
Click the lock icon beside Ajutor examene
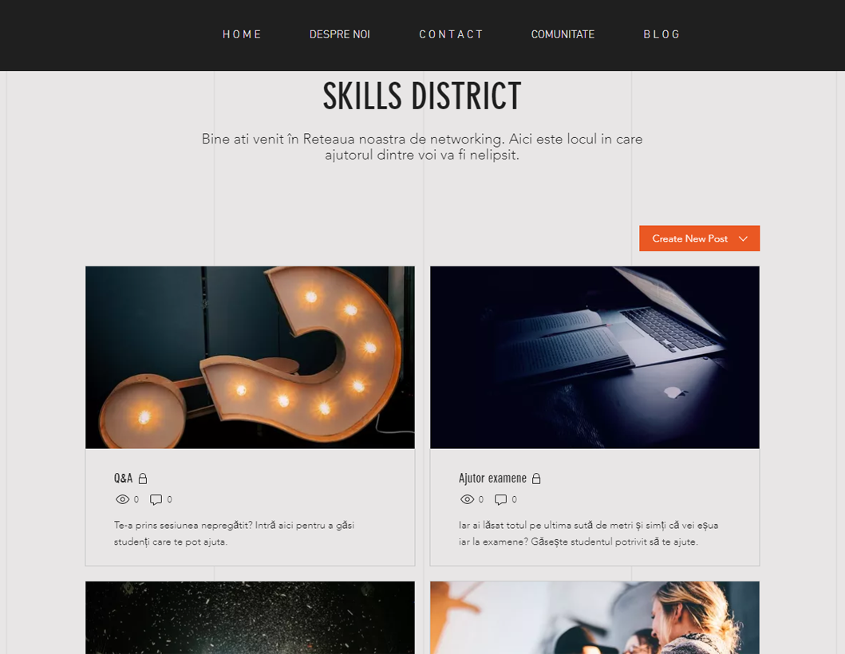click(536, 479)
